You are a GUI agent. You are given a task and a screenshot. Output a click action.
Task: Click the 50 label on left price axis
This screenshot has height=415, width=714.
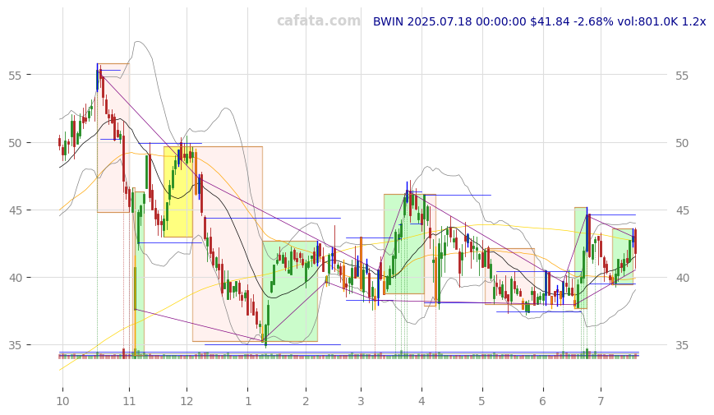click(15, 143)
